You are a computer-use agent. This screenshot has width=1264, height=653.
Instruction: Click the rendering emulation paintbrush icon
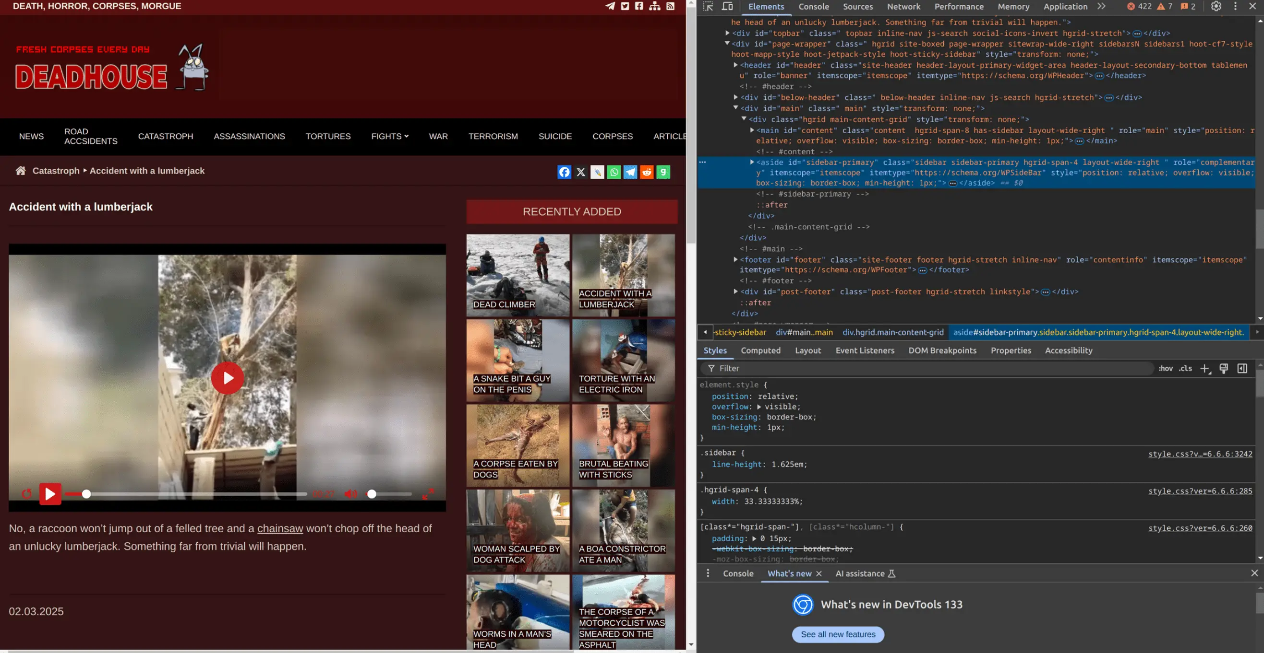click(1224, 368)
